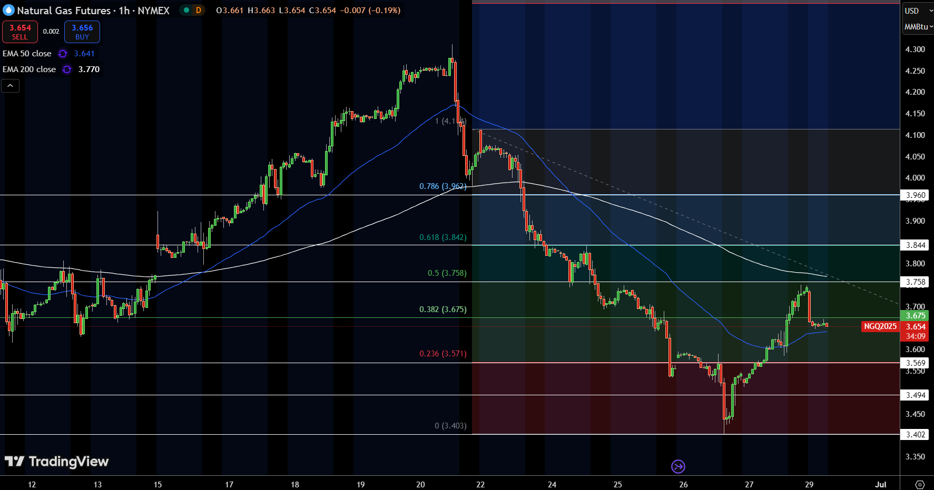Image resolution: width=934 pixels, height=490 pixels.
Task: Select the Fibonacci 0.786 (3.962) level label
Action: 443,186
